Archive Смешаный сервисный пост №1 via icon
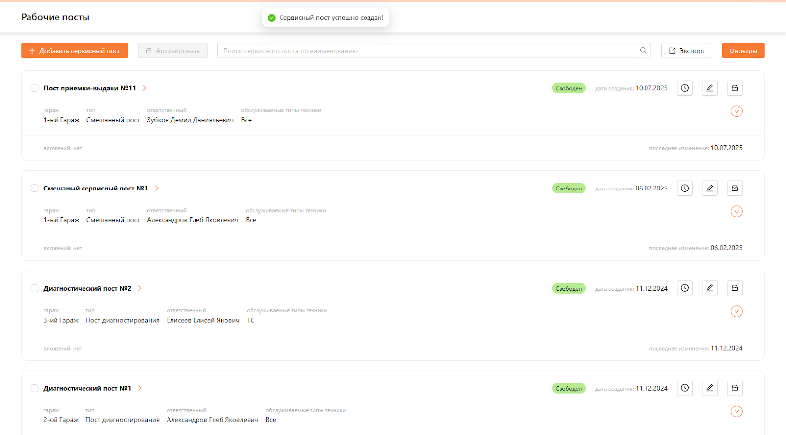This screenshot has width=786, height=435. click(735, 188)
